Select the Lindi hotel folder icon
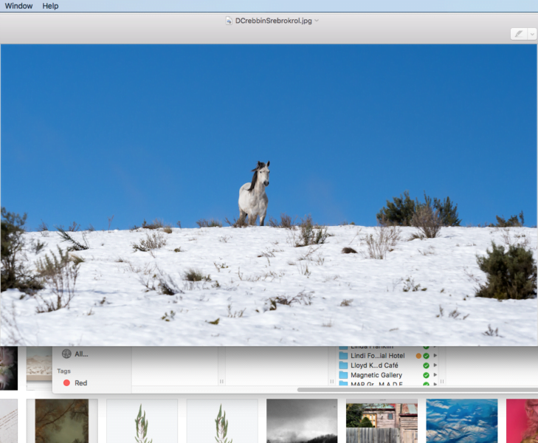 (x=343, y=356)
